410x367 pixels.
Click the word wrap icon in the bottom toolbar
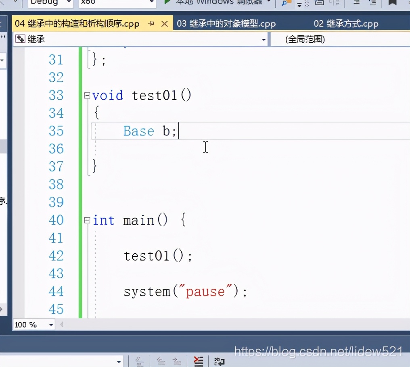coord(219,362)
